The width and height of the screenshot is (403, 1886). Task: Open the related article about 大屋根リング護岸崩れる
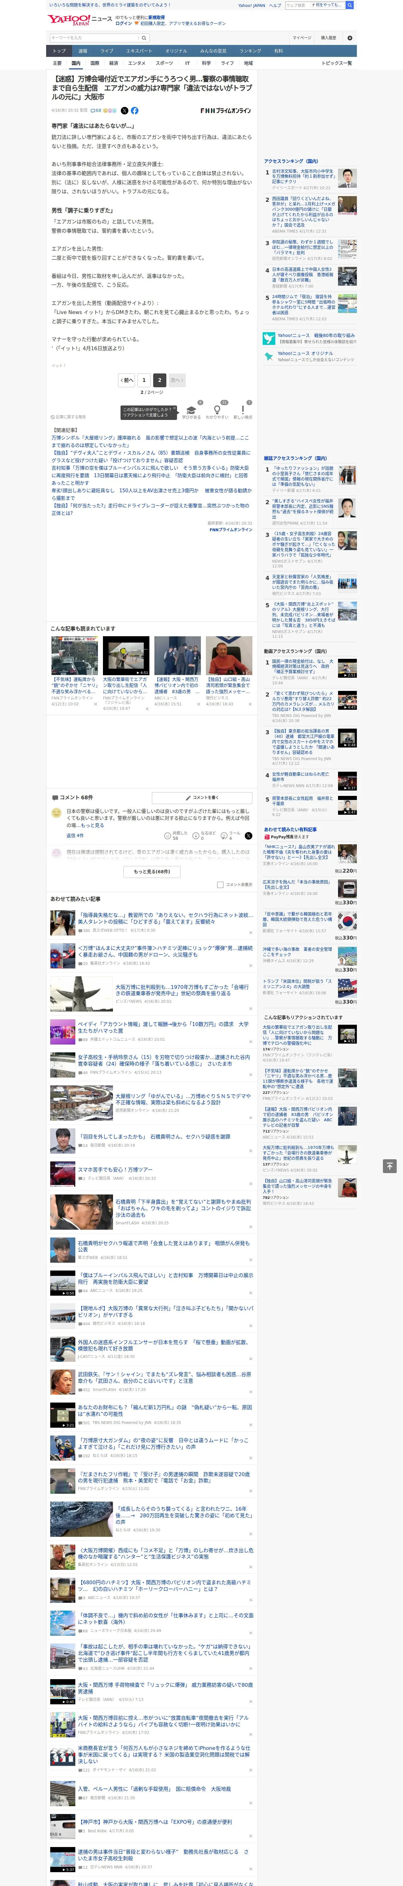pyautogui.click(x=150, y=442)
